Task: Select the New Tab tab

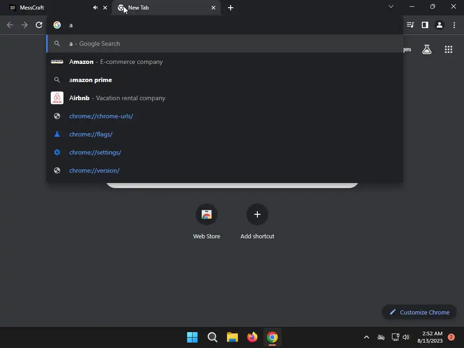Action: click(166, 8)
